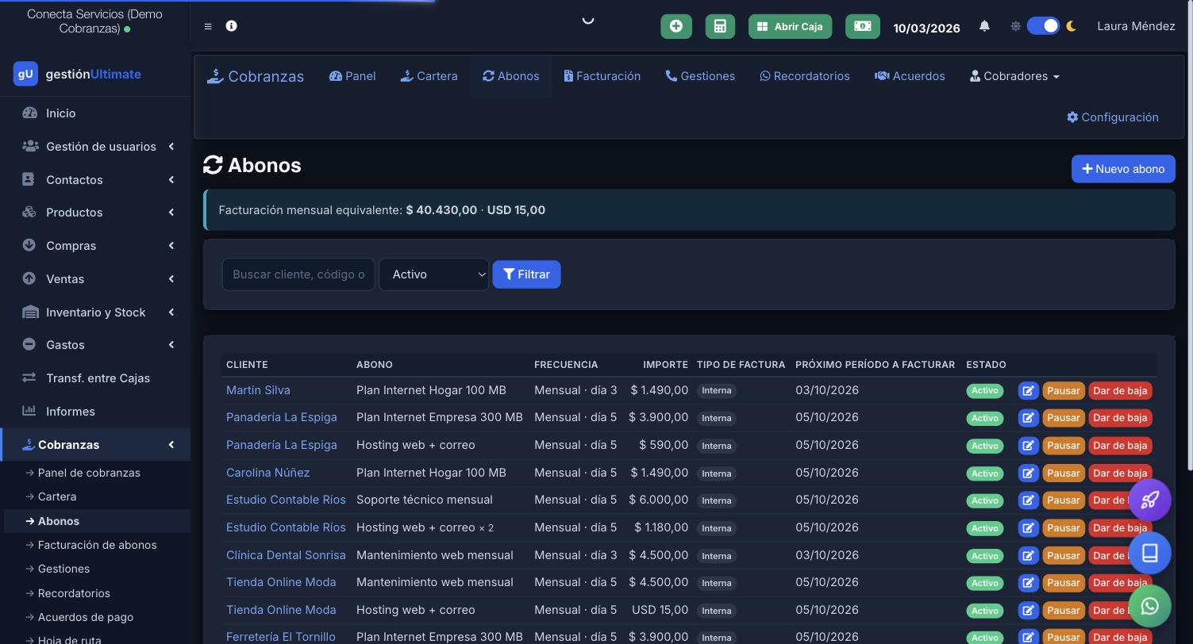The height and width of the screenshot is (644, 1193).
Task: Expand the Ventas sidebar menu
Action: coord(95,279)
